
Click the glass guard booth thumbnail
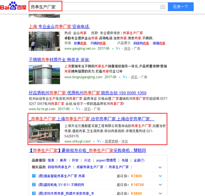click(x=44, y=41)
